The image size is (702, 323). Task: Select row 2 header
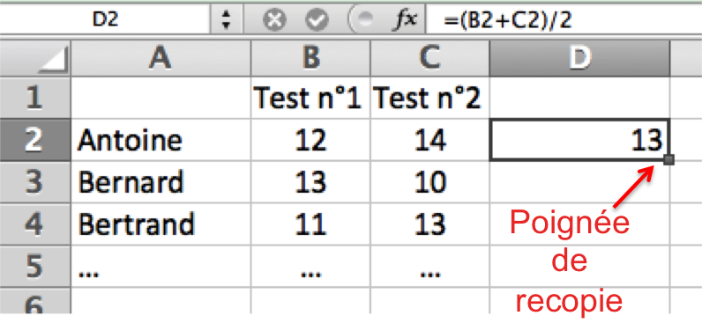35,140
